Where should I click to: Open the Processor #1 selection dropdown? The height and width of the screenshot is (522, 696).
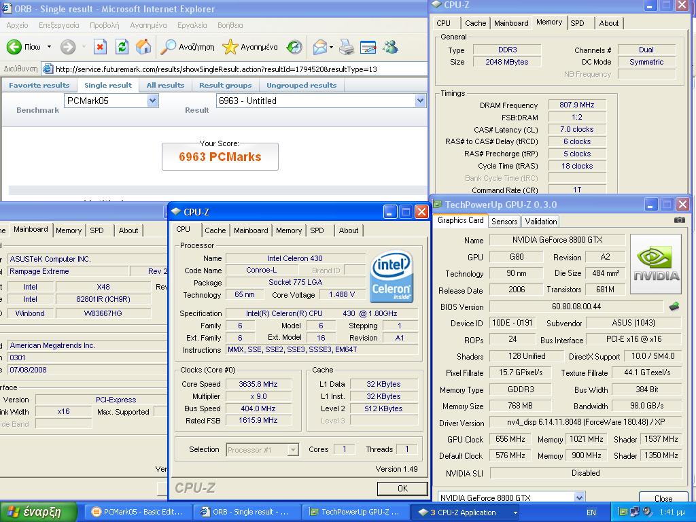(x=293, y=450)
